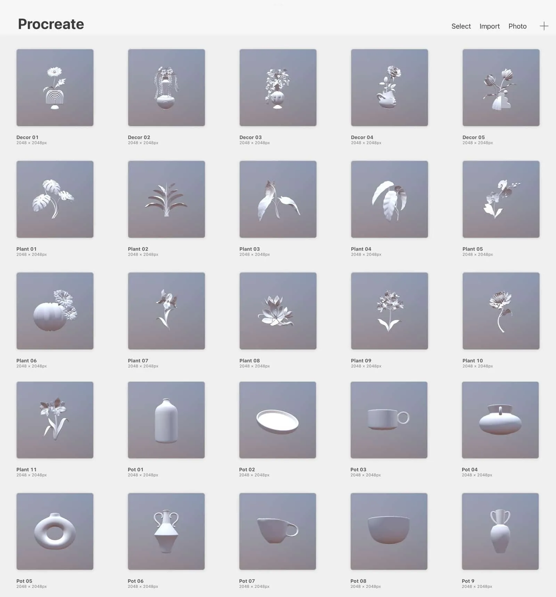Open the Decor 01 artwork thumbnail

(x=55, y=88)
